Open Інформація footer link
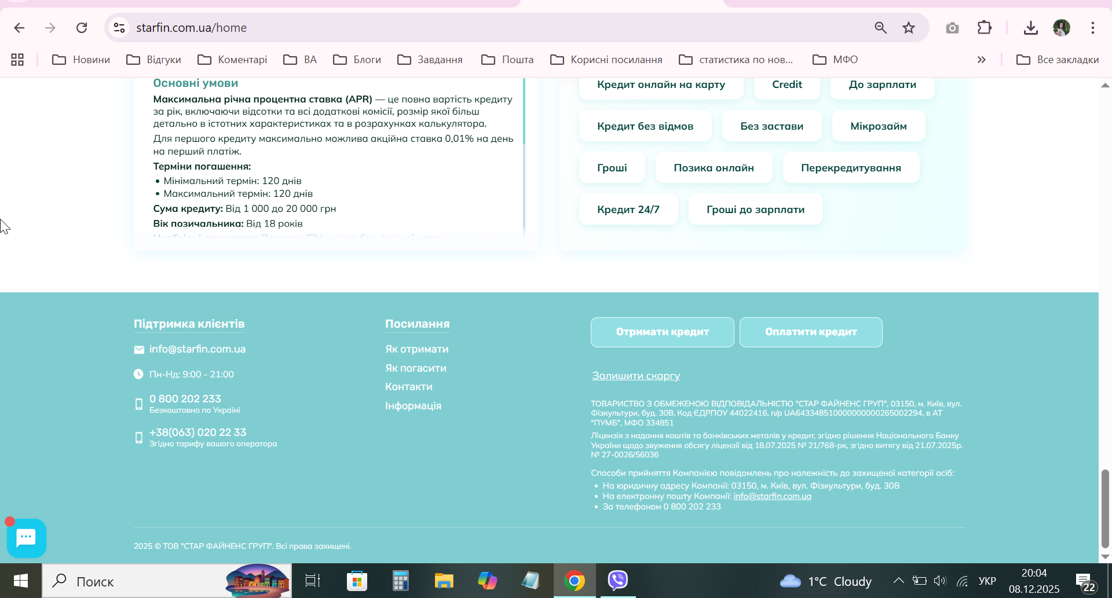 tap(414, 406)
